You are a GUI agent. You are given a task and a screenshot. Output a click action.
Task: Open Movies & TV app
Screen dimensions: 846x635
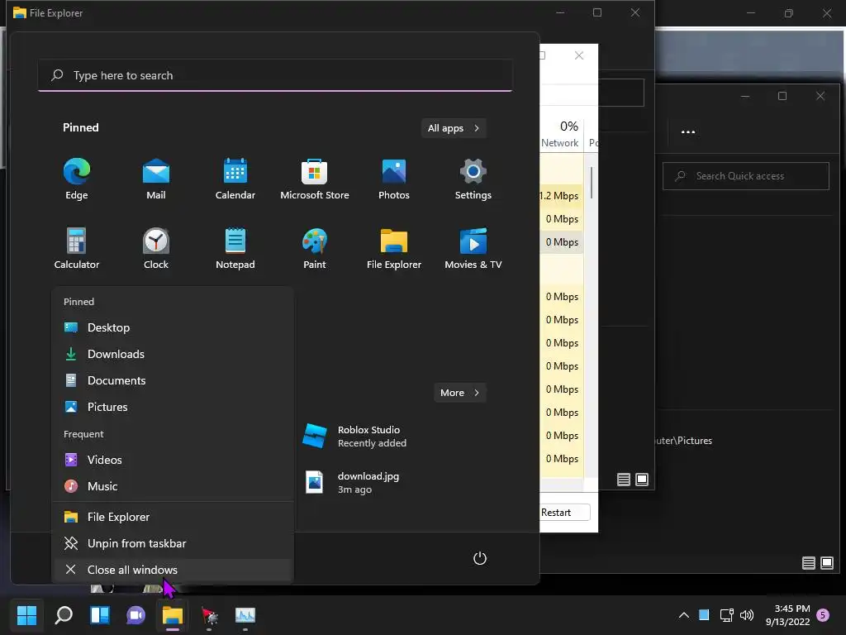point(473,248)
